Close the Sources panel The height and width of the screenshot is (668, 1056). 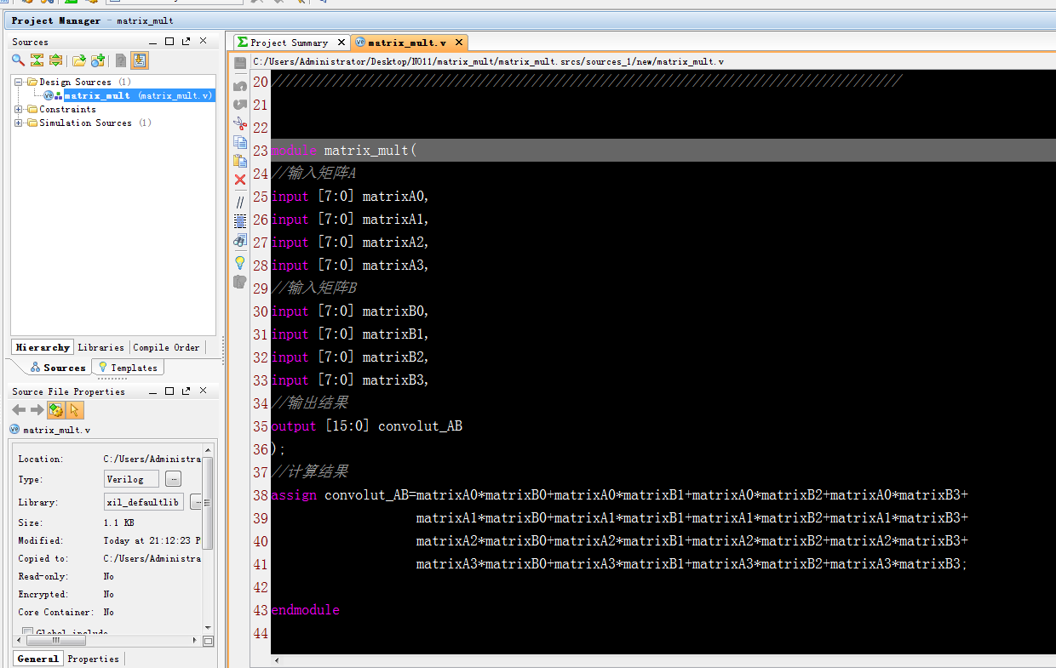(203, 41)
